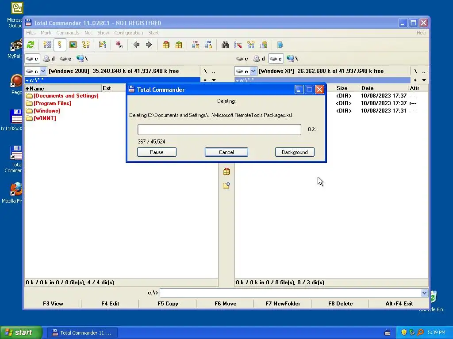Sort left panel by Name column header
Screen dimensions: 453x339
click(x=63, y=88)
